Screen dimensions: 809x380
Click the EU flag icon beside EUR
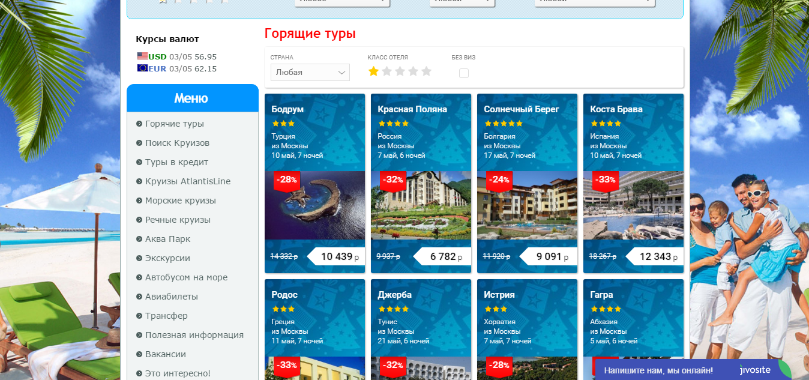point(142,68)
